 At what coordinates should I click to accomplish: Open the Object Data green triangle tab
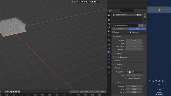[109, 63]
